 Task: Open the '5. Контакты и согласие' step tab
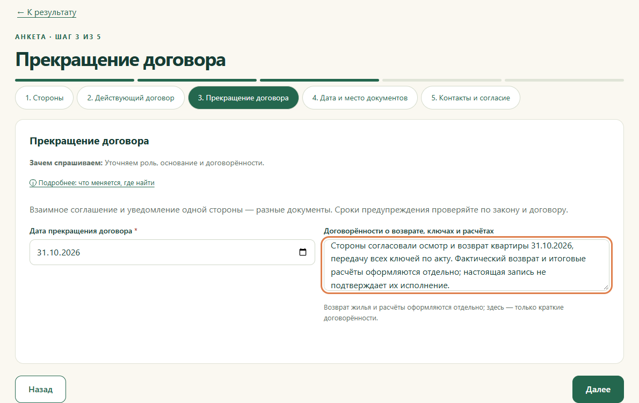[471, 98]
